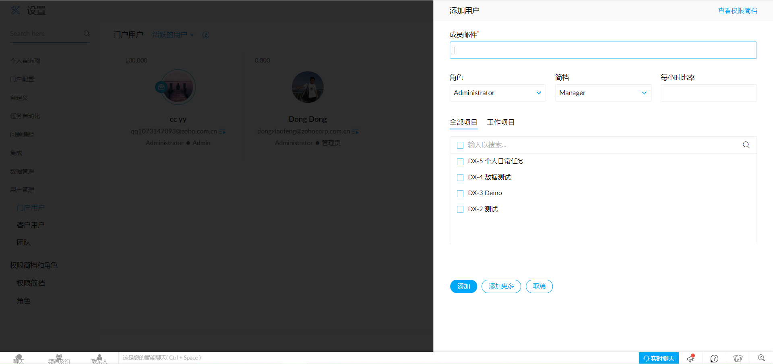Open the Channels and groups icon

tap(59, 358)
